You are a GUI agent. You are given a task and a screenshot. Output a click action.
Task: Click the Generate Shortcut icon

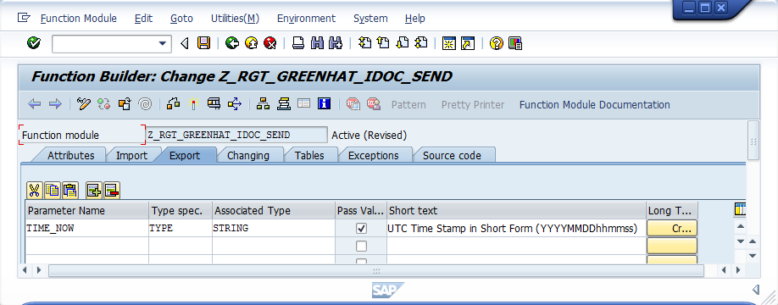point(468,43)
